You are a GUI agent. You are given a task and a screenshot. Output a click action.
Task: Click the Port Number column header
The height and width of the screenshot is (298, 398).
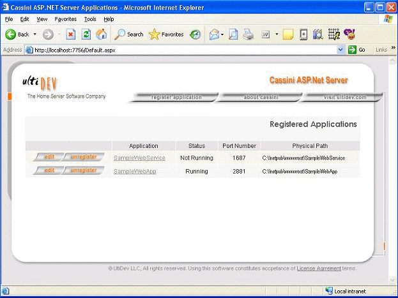coord(239,146)
